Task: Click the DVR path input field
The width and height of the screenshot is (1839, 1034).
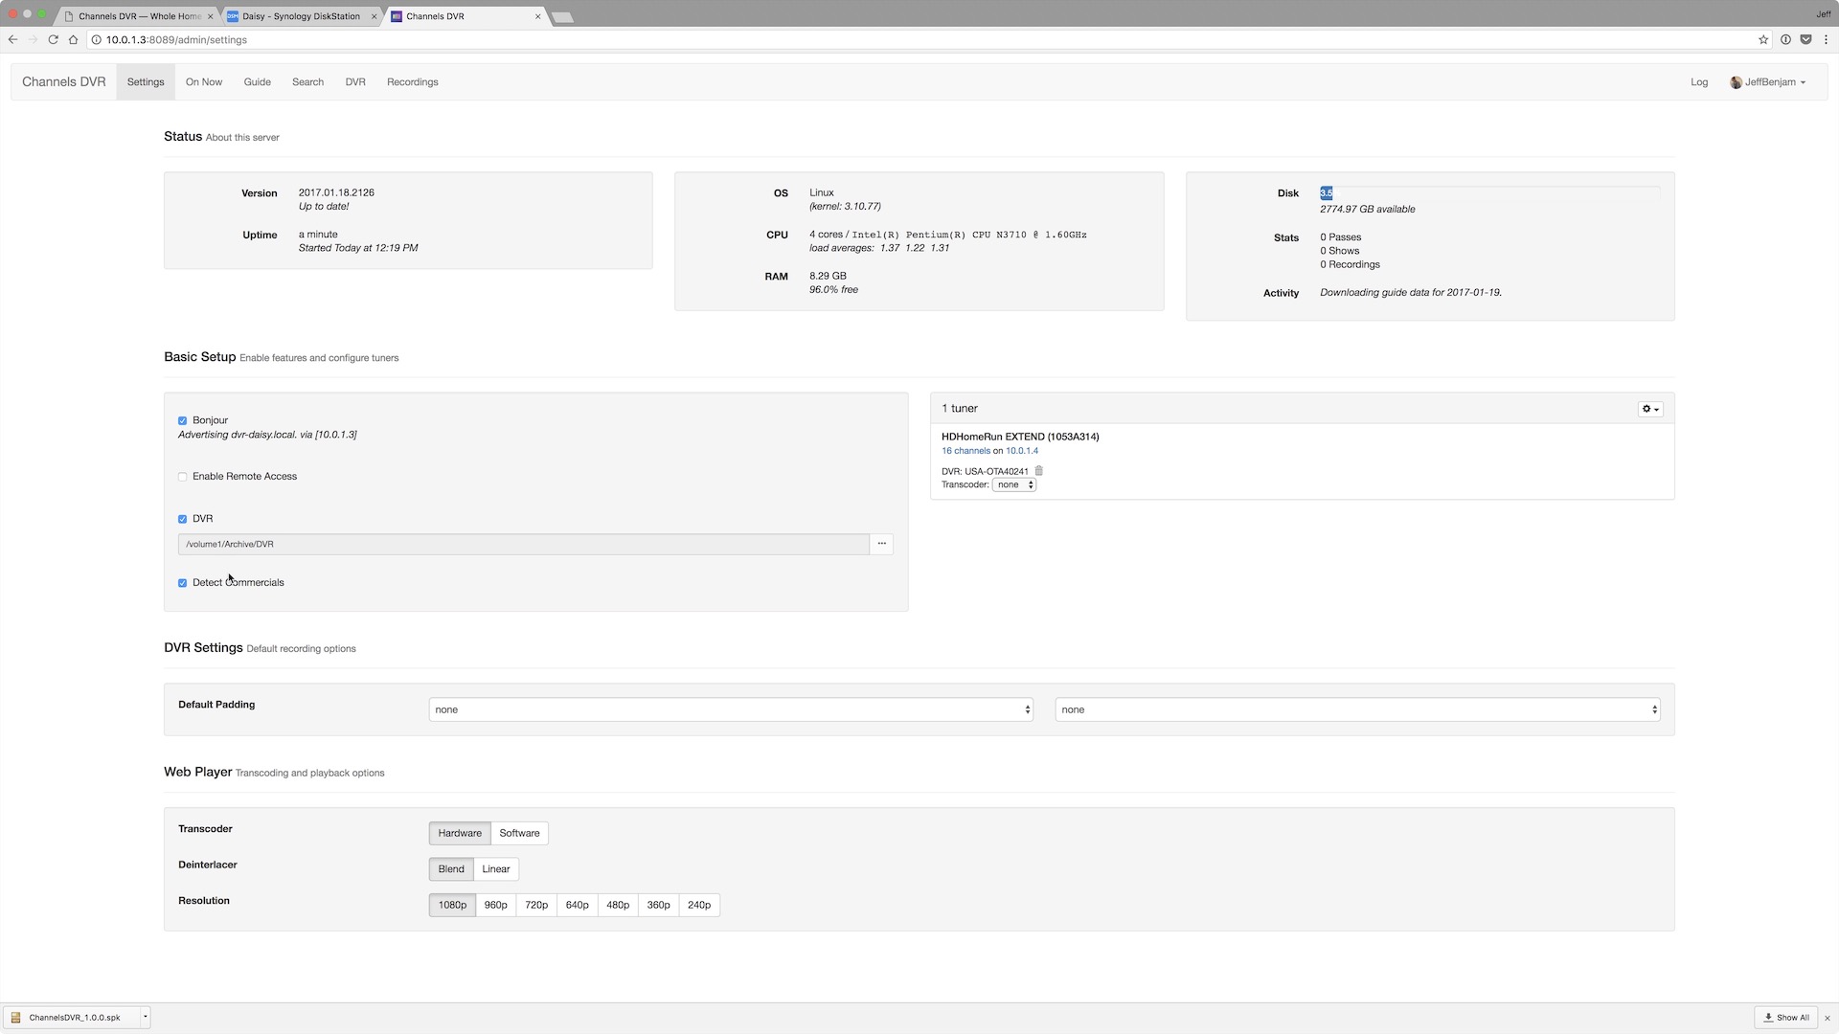Action: click(x=523, y=544)
